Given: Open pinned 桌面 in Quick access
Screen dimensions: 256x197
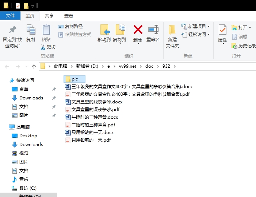Looking at the screenshot, I should (x=20, y=89).
